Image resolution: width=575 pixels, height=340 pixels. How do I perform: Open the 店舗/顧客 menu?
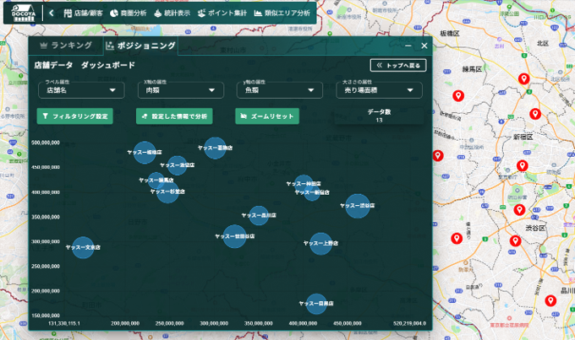pyautogui.click(x=83, y=13)
